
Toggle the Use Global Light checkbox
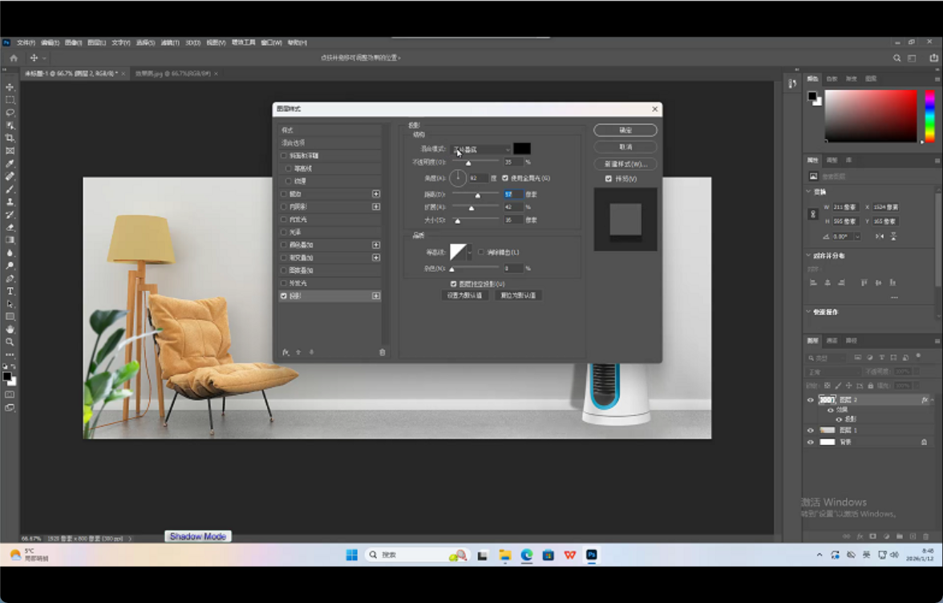point(505,178)
